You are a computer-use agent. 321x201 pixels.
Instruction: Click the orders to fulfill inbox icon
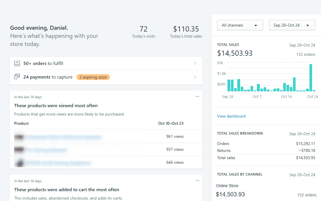point(17,63)
